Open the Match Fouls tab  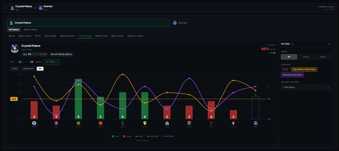click(x=101, y=36)
